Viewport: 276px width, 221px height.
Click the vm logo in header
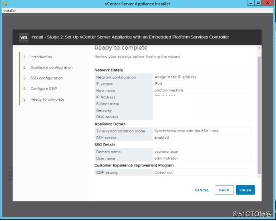(24, 37)
